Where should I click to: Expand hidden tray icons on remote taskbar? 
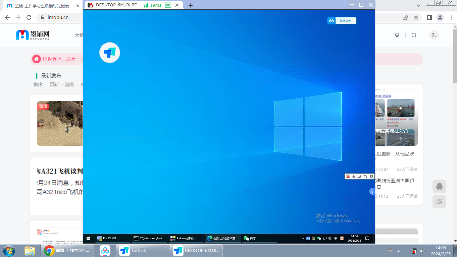(303, 238)
